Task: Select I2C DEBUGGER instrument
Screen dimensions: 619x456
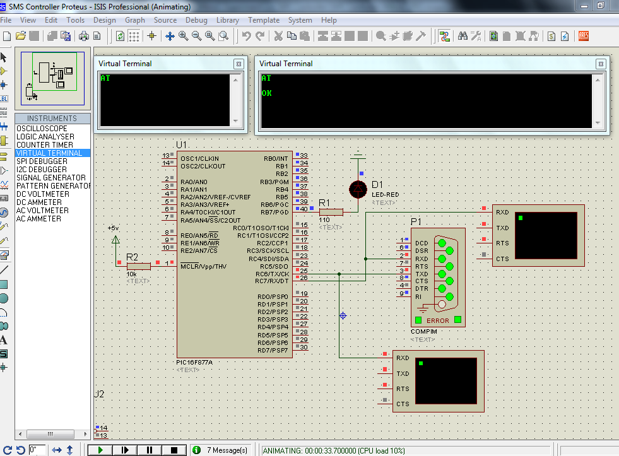Action: click(52, 170)
